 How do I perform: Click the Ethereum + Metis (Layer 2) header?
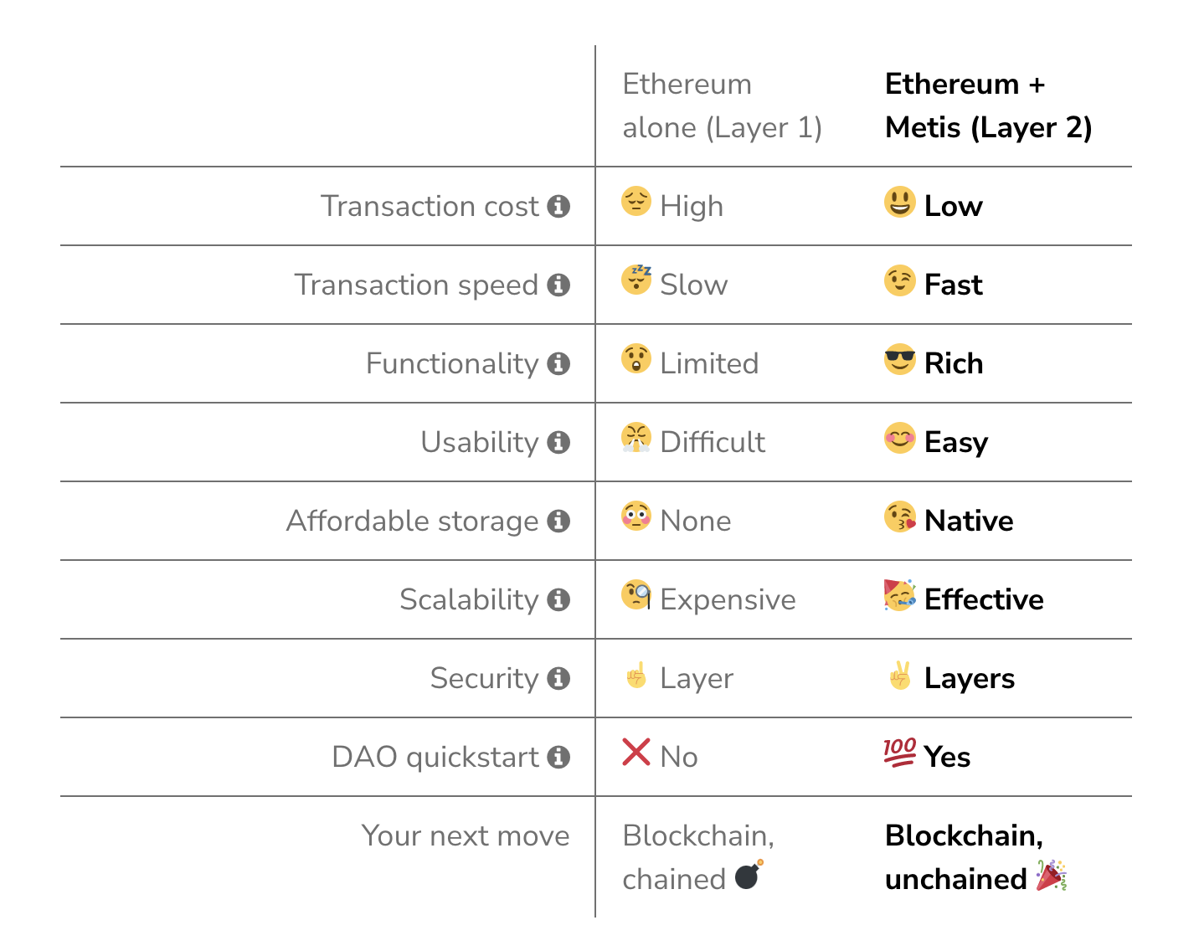pyautogui.click(x=988, y=105)
